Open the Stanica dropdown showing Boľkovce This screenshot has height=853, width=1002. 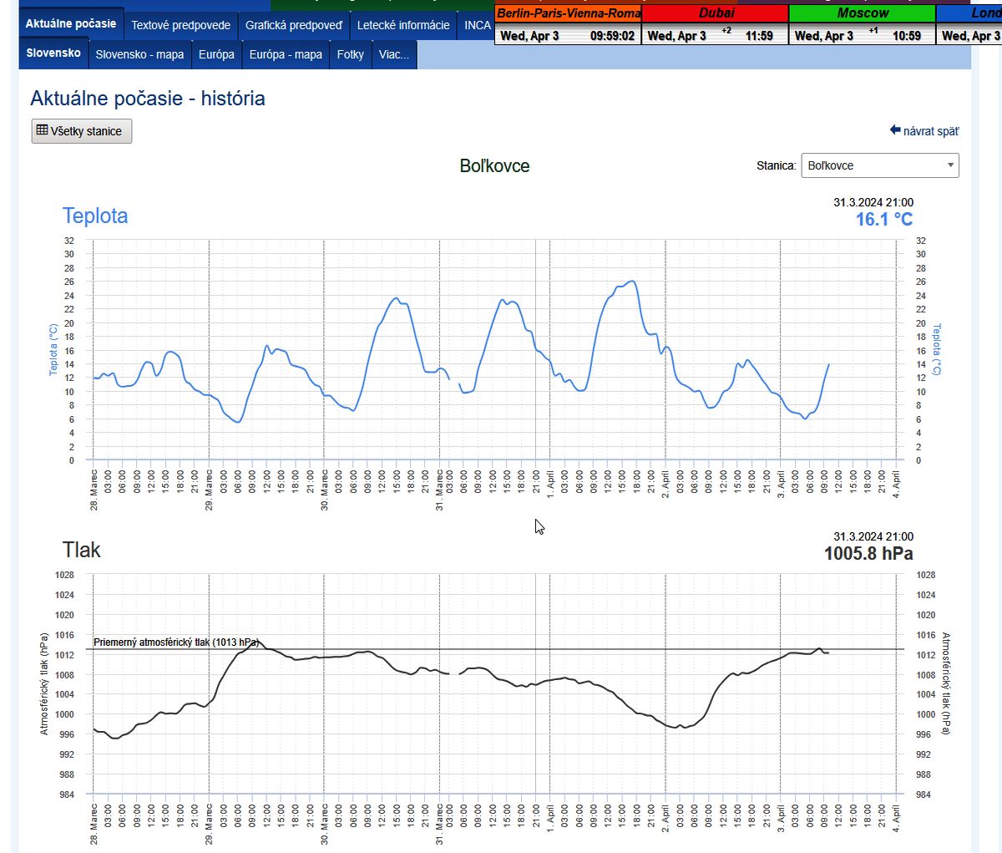879,165
